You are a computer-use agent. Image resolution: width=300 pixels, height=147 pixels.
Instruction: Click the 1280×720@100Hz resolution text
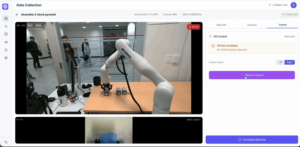point(192,15)
